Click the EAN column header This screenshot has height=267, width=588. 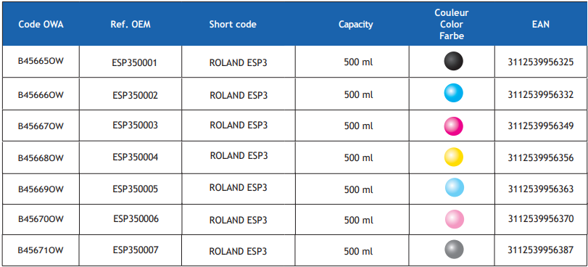540,25
